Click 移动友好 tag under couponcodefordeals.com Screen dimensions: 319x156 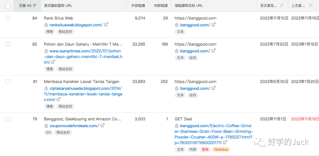tap(63, 132)
